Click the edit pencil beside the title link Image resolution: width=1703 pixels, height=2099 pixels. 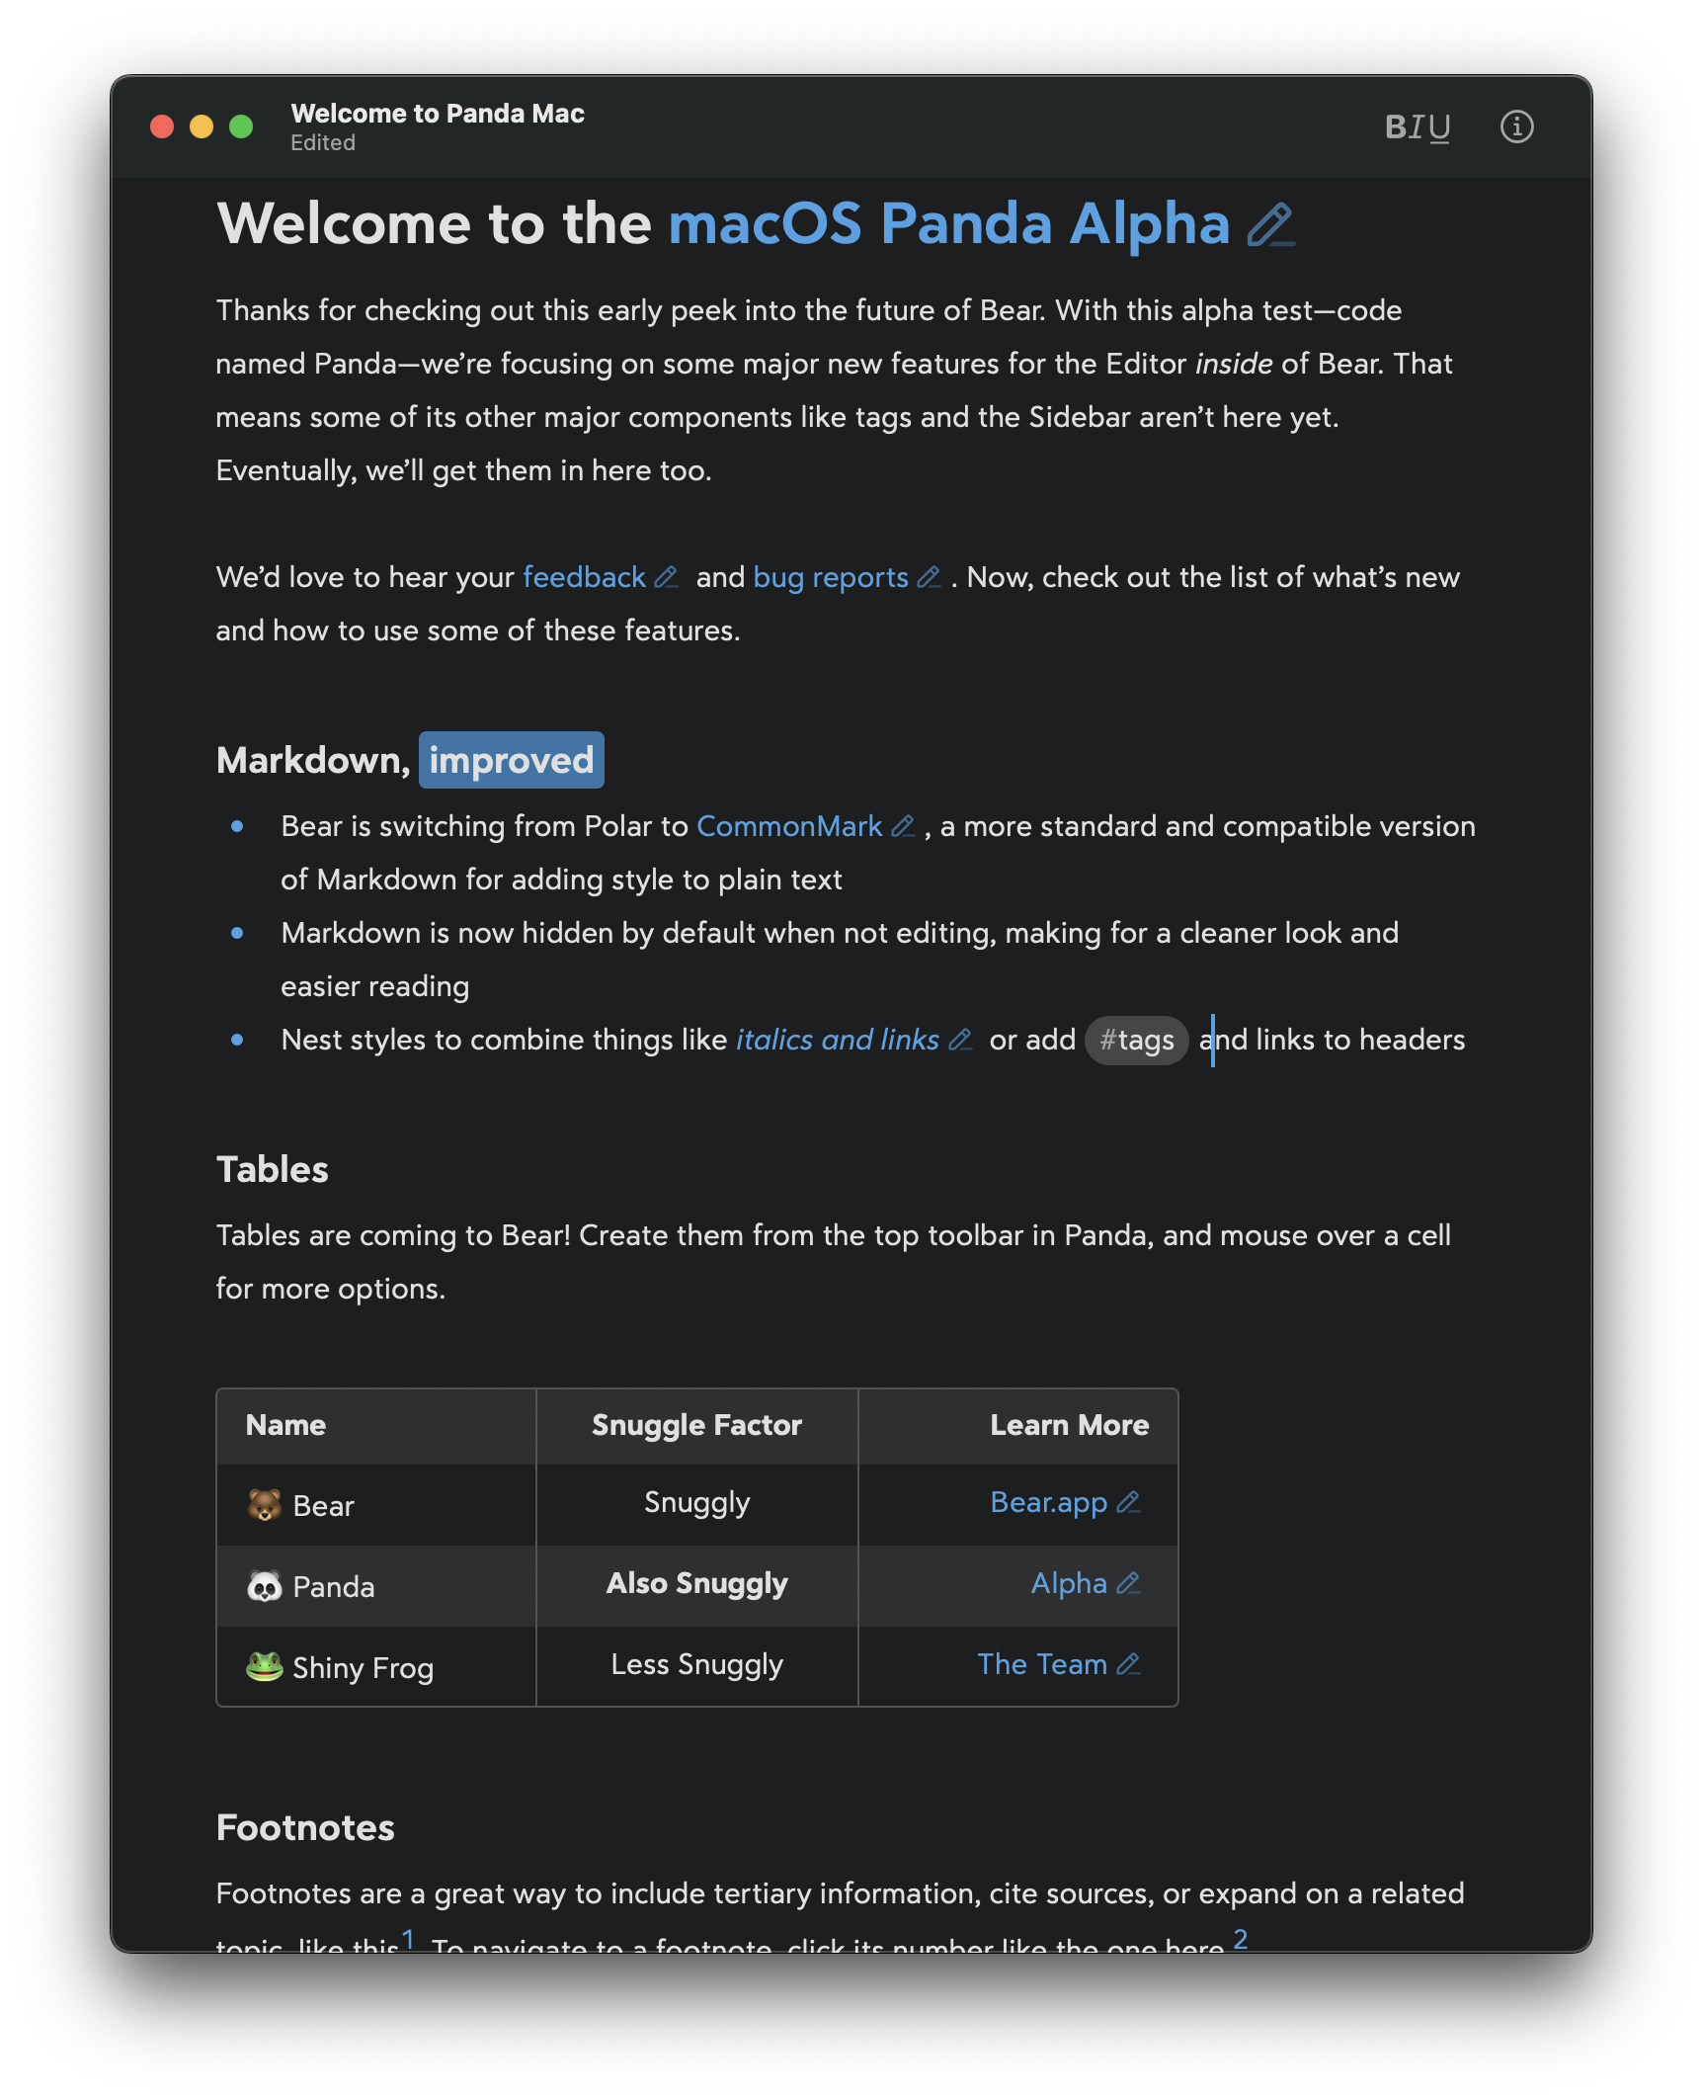(1270, 225)
